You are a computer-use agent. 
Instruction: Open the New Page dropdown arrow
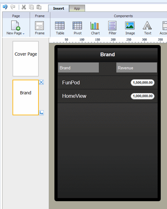click(23, 34)
